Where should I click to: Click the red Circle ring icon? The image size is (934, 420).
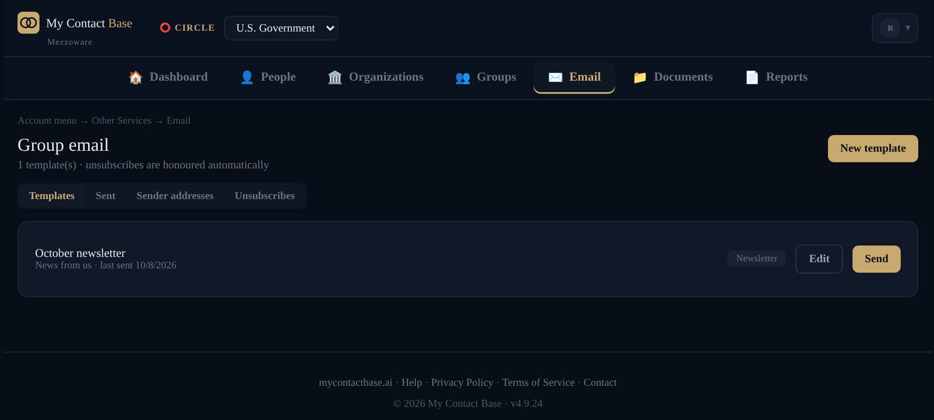tap(165, 28)
